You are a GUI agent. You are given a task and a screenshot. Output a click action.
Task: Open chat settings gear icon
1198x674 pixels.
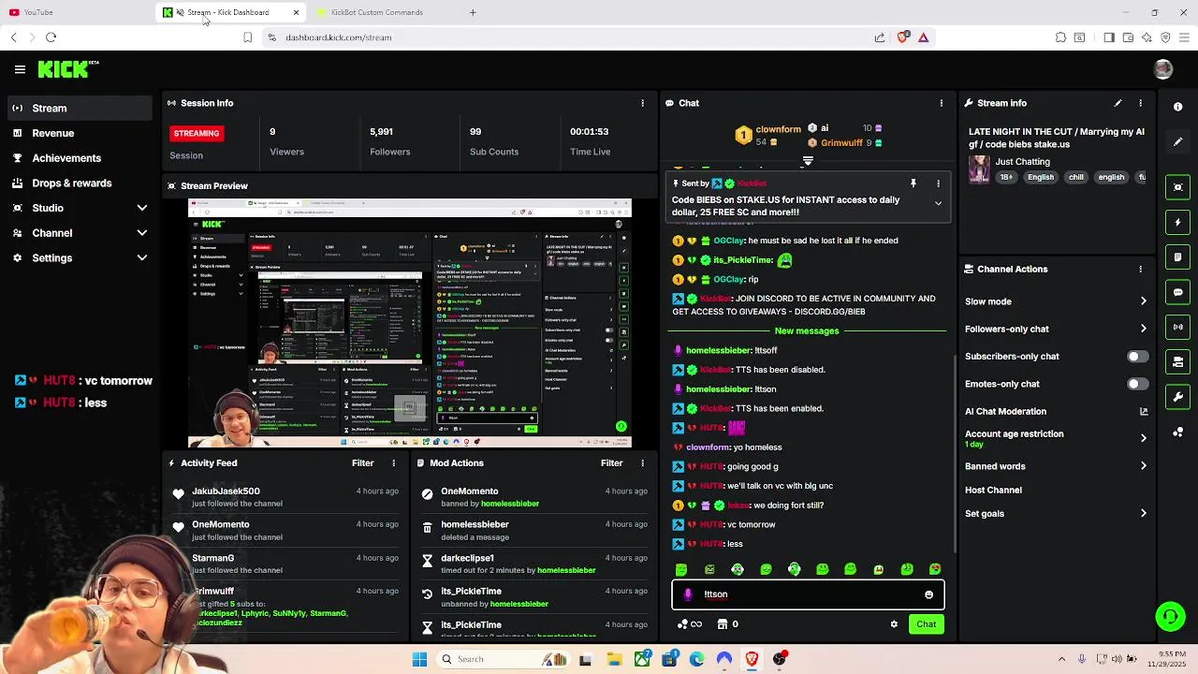click(894, 624)
